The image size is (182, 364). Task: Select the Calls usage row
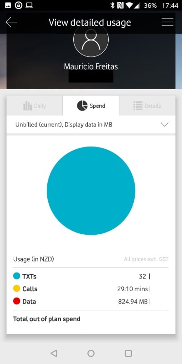91,289
